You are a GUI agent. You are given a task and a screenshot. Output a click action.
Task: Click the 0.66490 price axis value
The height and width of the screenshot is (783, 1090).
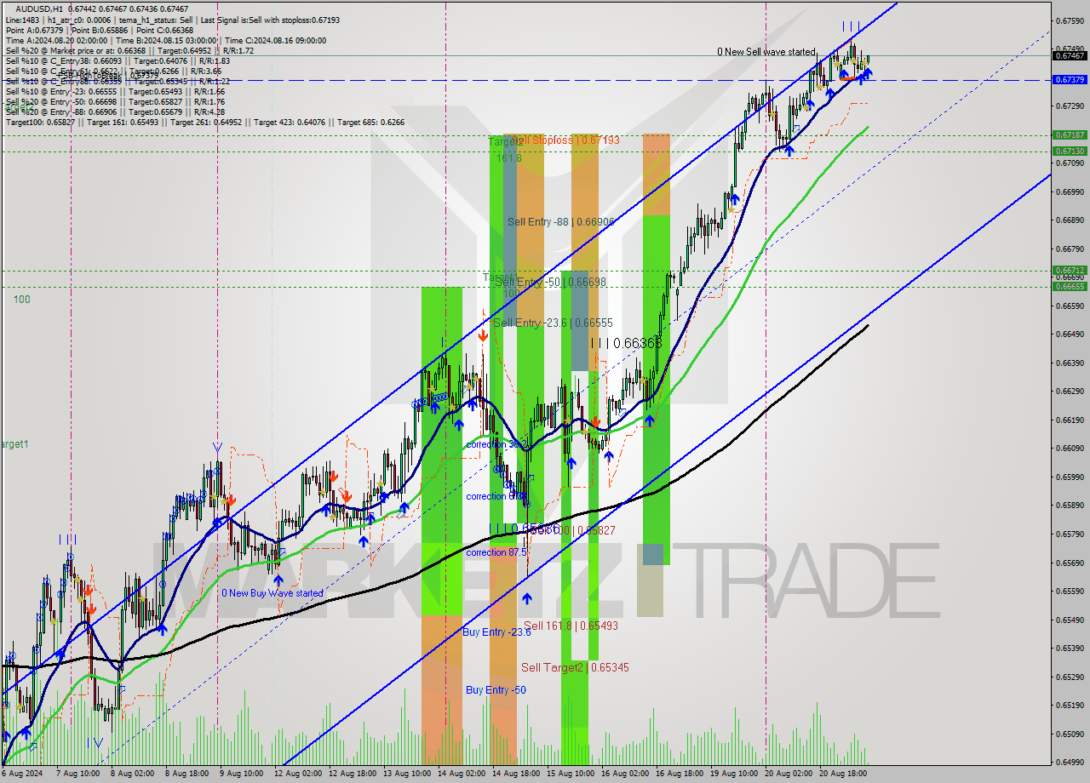point(1070,334)
